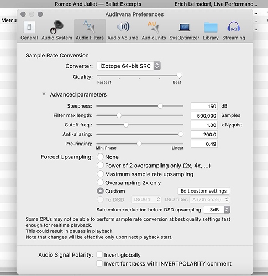This screenshot has width=268, height=276.
Task: Click the 'Linear' label under Pre-ringing slider
Action: (x=177, y=148)
